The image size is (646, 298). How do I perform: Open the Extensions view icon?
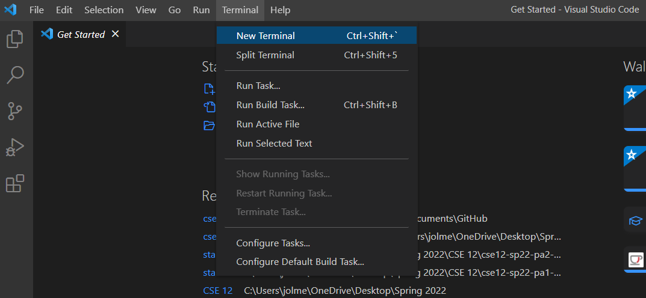pyautogui.click(x=15, y=183)
